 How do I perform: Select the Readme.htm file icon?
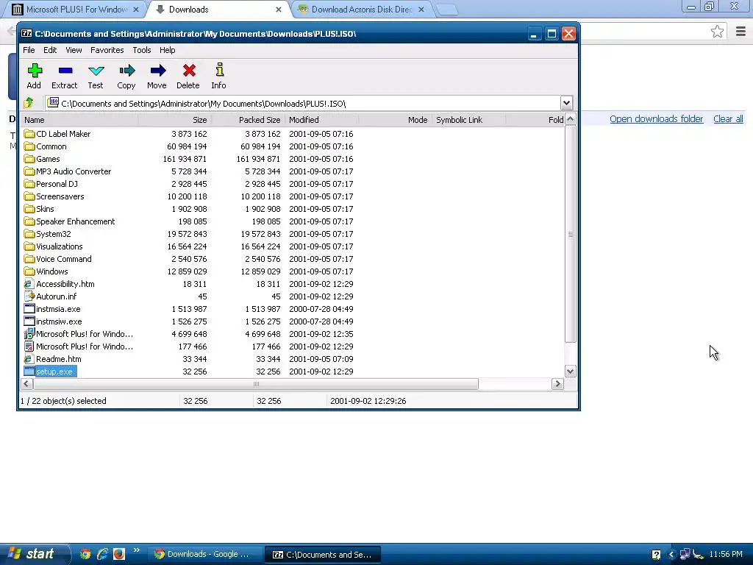(29, 359)
